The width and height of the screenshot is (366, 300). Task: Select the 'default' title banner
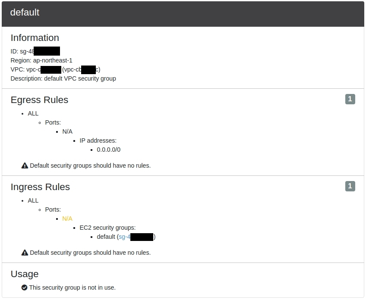click(x=25, y=13)
